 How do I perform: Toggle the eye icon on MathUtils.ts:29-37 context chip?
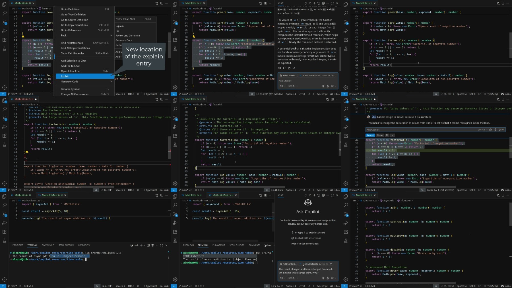[x=333, y=75]
